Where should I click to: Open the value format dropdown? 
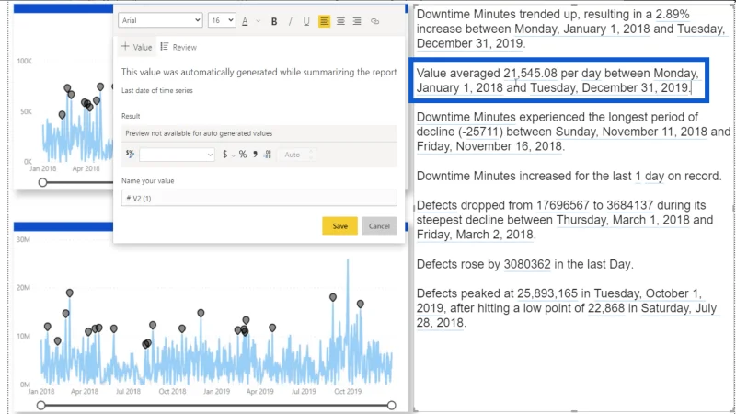tap(177, 155)
